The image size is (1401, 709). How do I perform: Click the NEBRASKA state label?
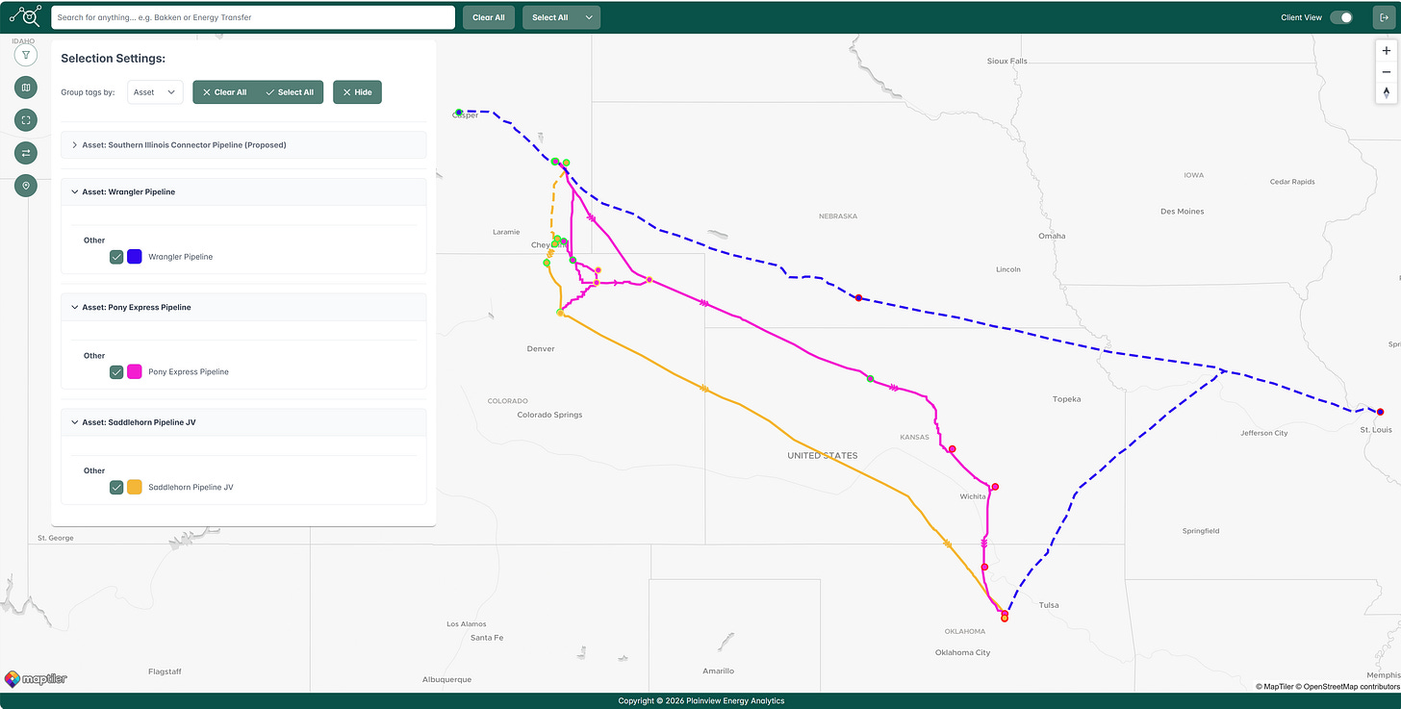click(837, 216)
